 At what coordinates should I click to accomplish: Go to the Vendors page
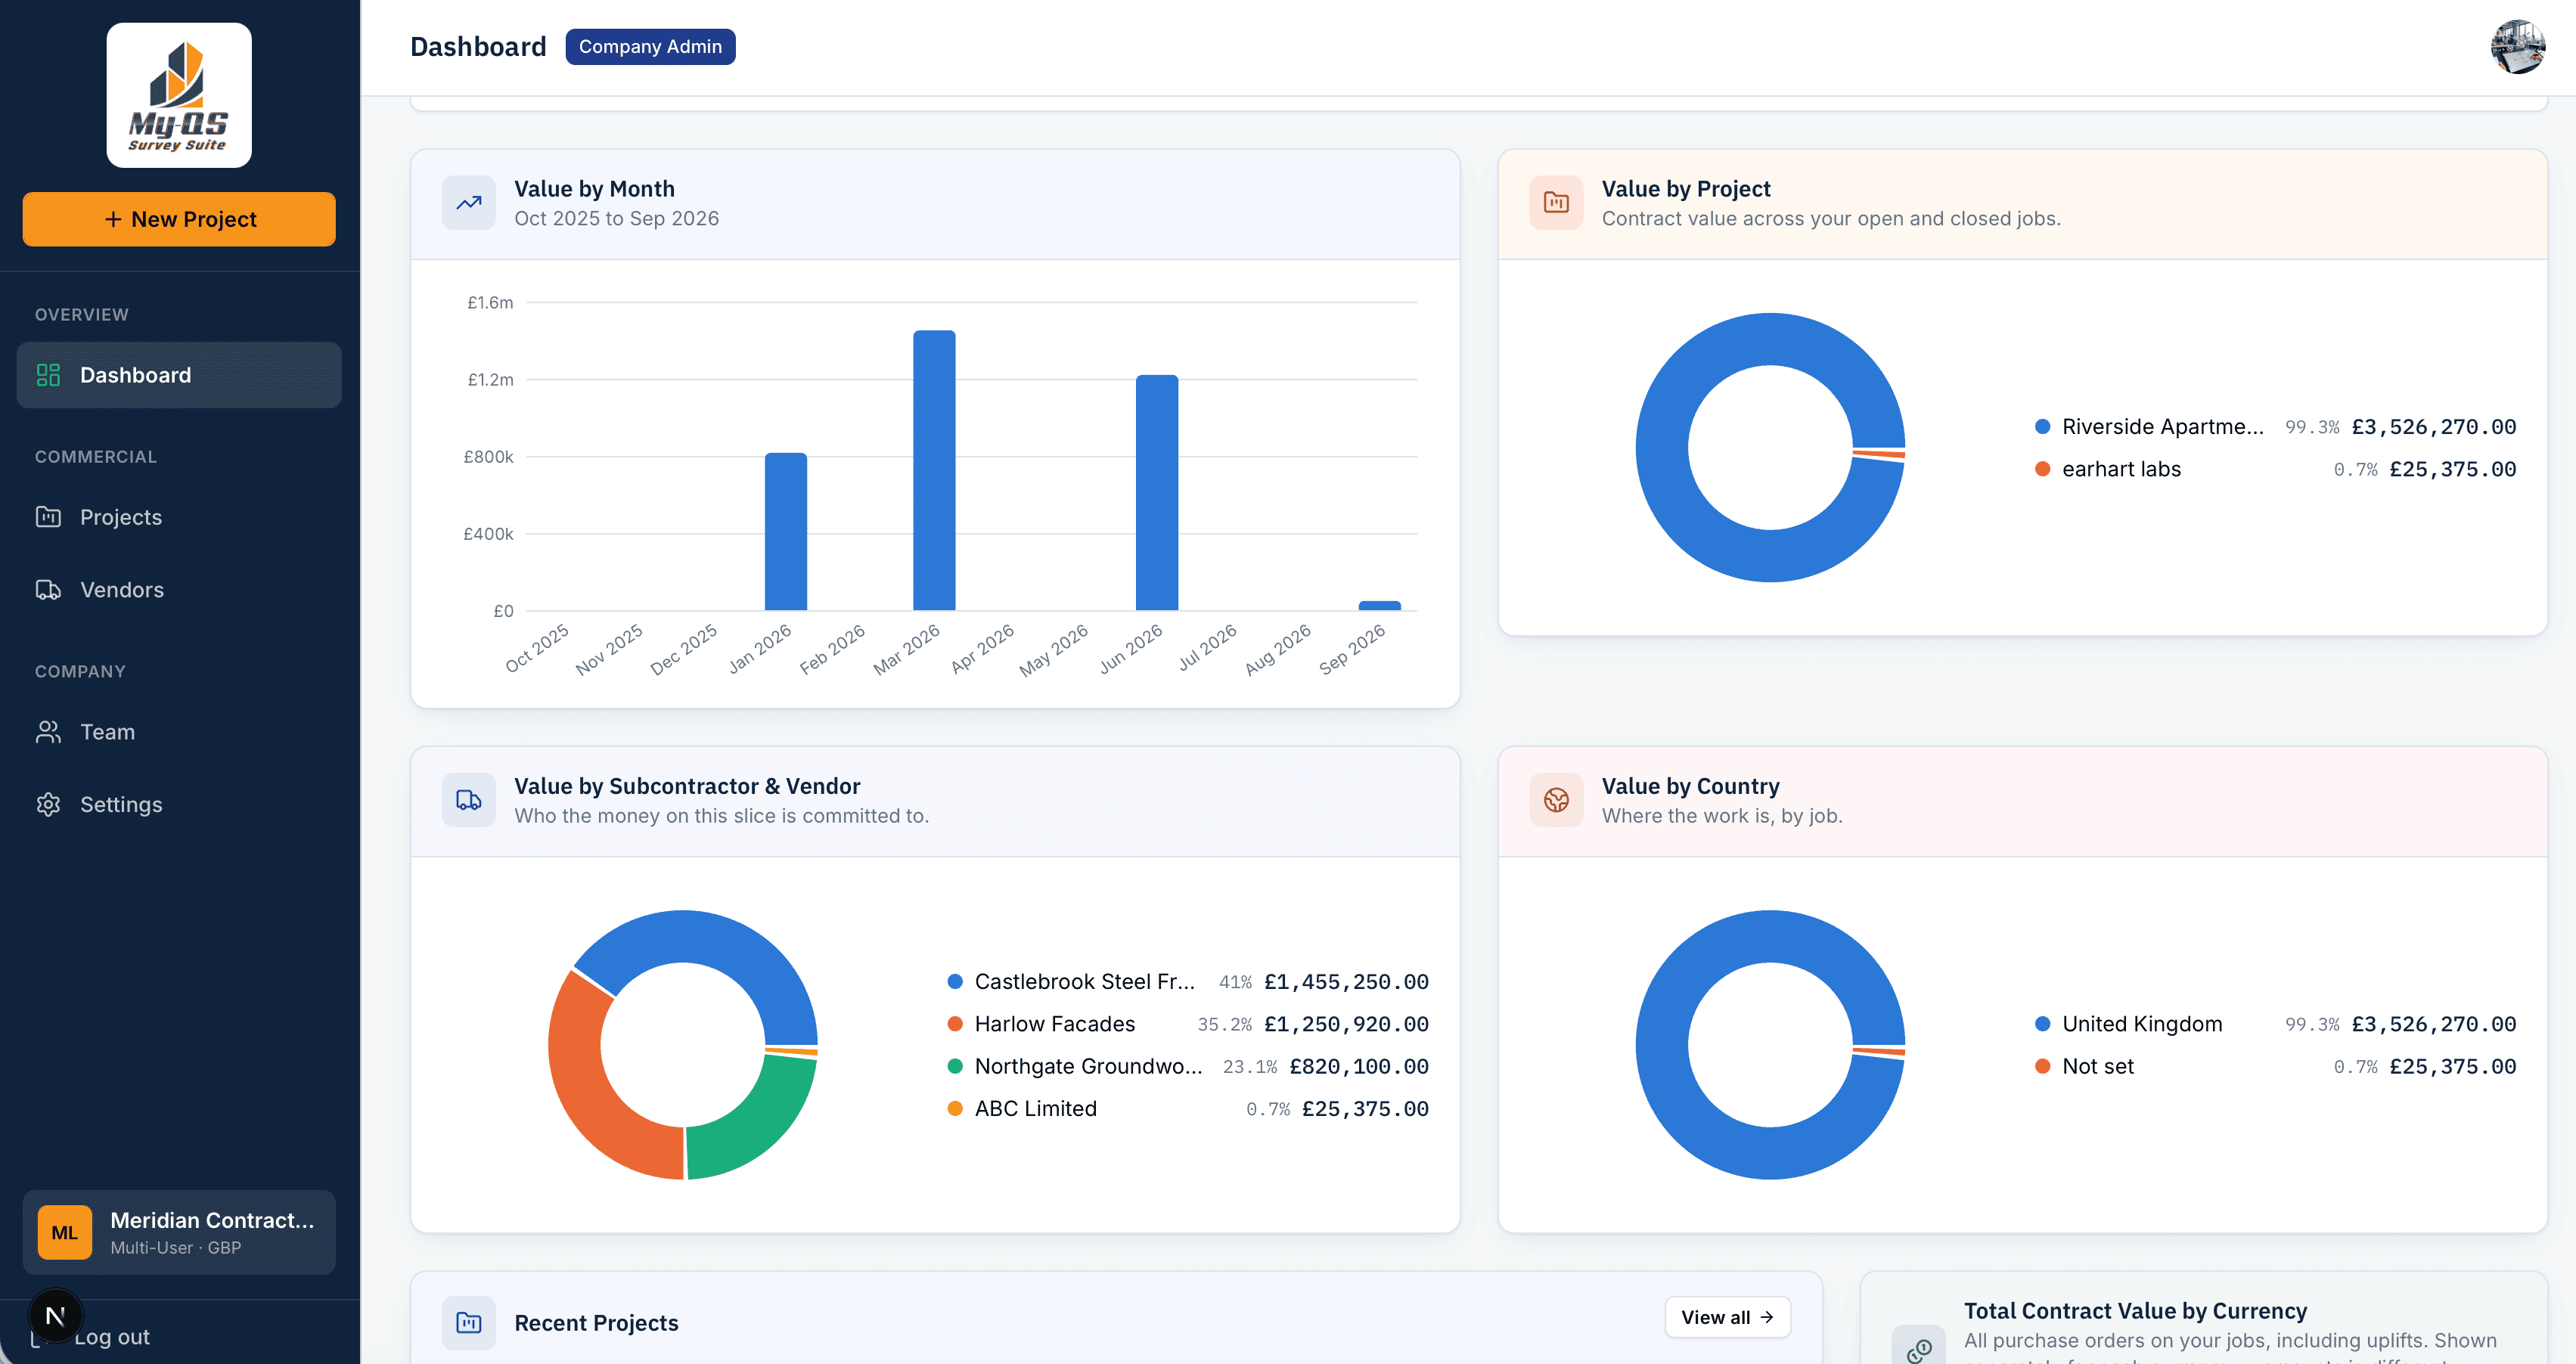pos(179,590)
